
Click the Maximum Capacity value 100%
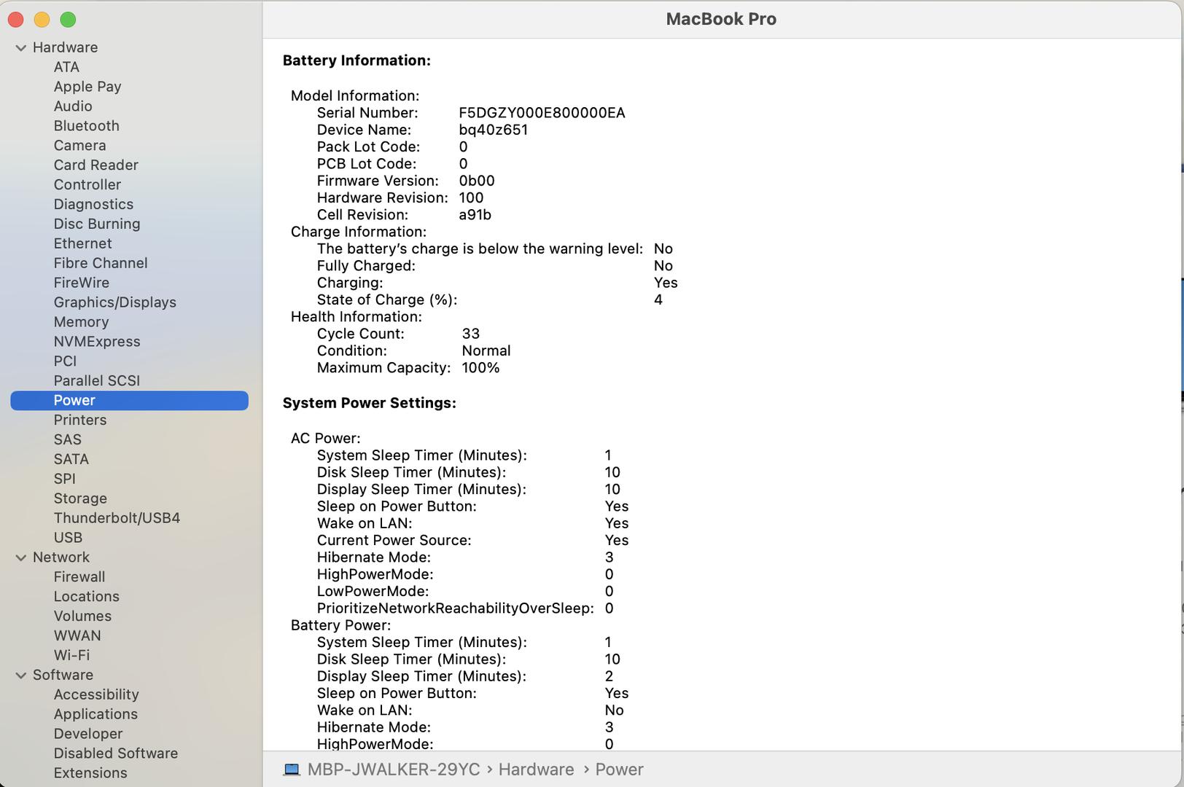click(x=480, y=369)
